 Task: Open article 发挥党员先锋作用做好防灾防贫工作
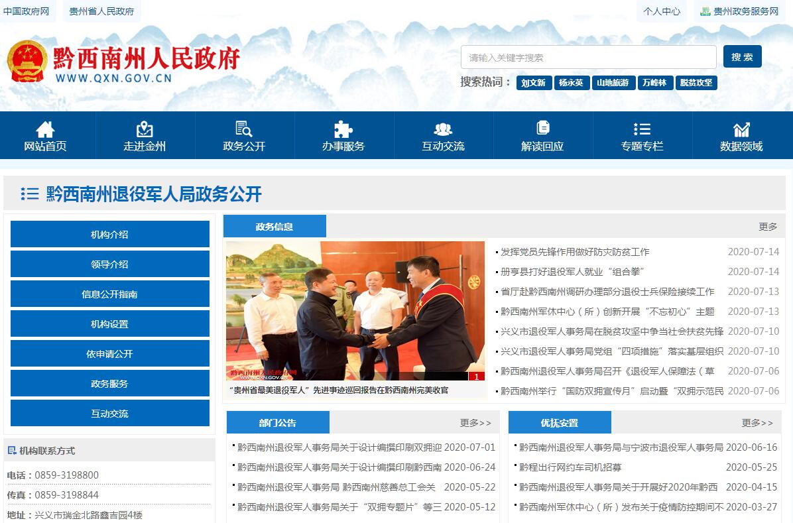coord(575,252)
